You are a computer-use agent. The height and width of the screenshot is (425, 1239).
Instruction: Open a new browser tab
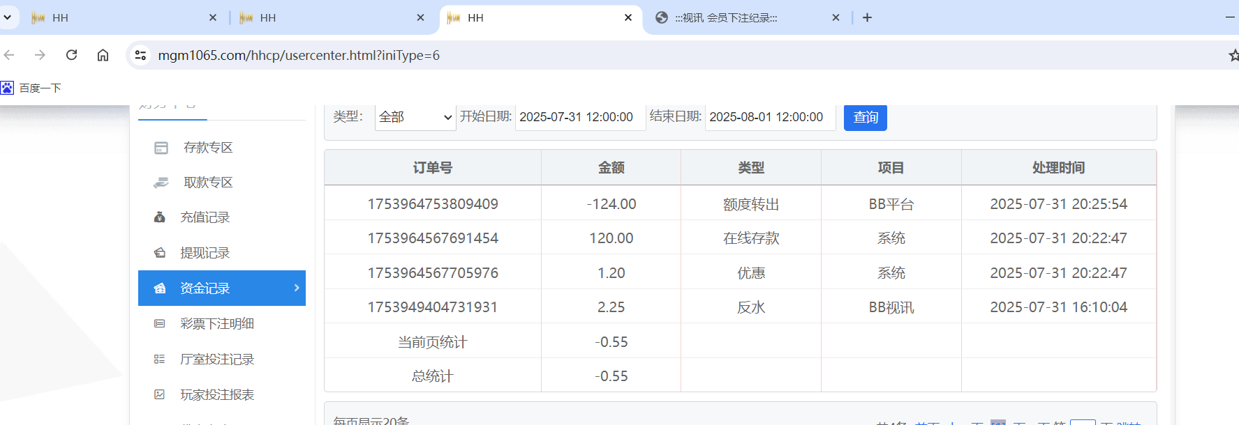click(867, 17)
